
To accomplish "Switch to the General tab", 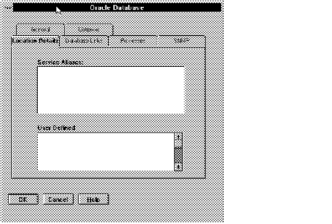I will pos(40,30).
